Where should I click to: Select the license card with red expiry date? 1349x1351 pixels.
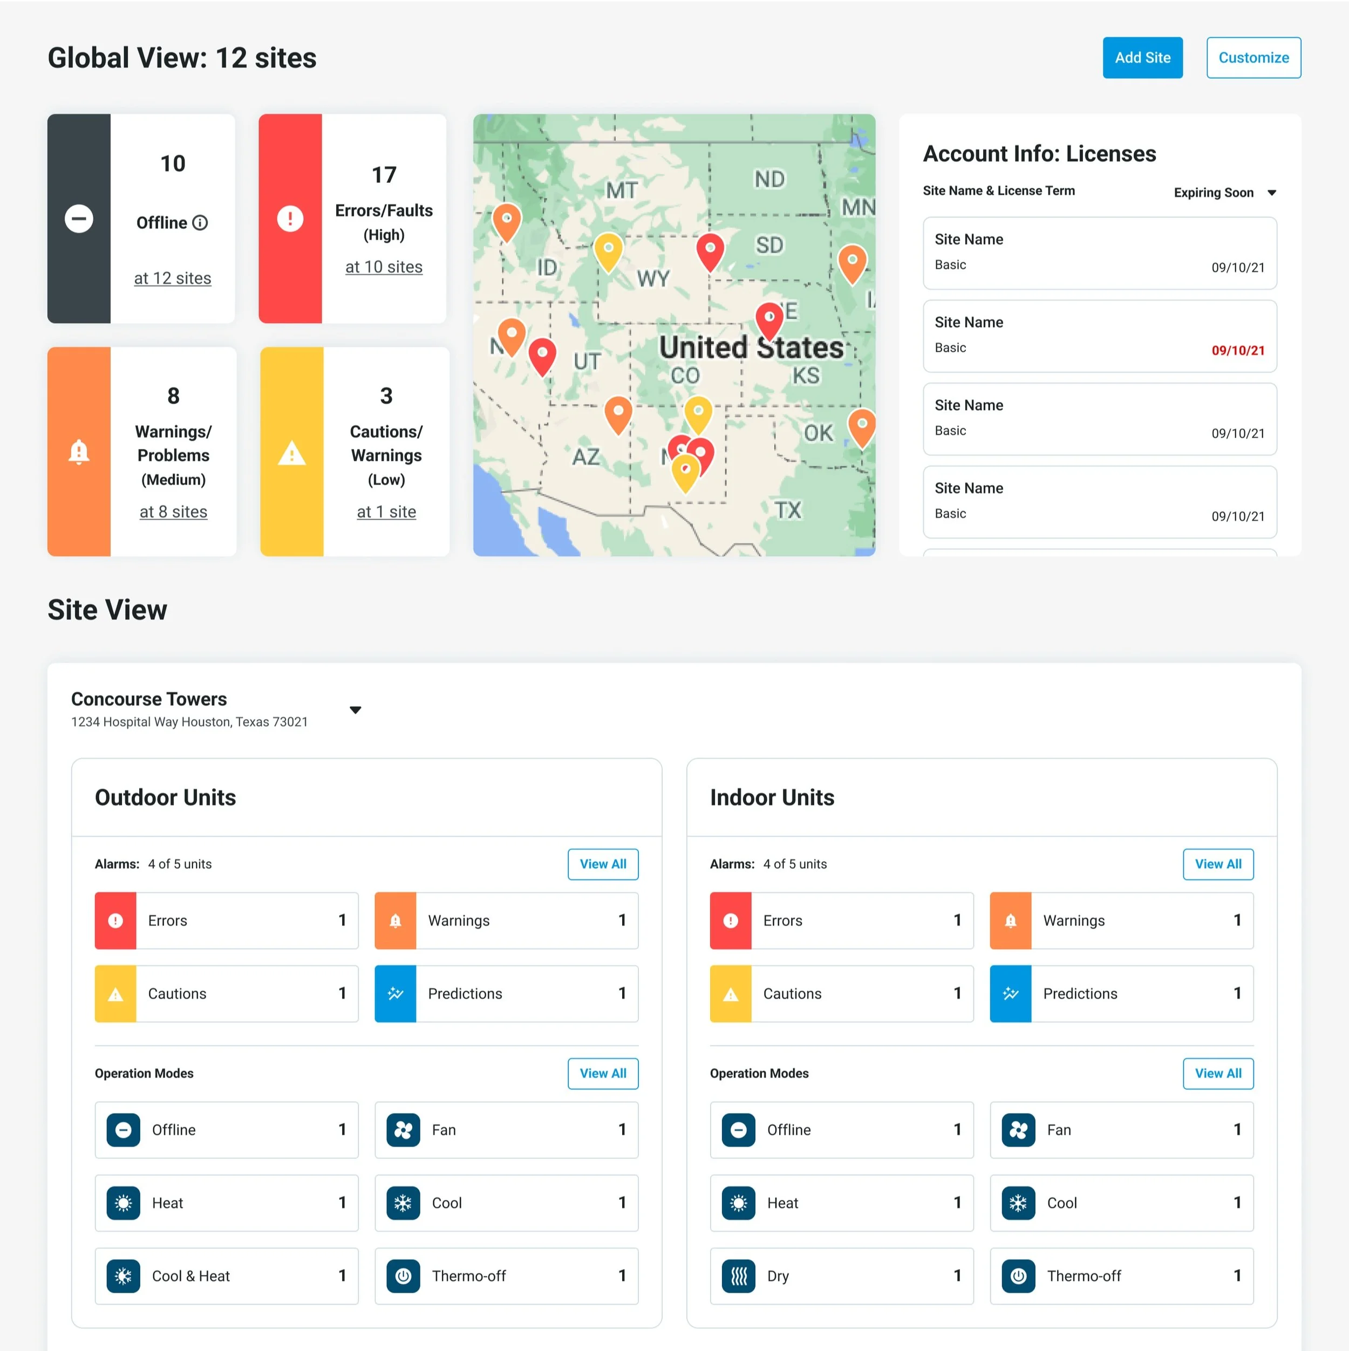tap(1099, 336)
